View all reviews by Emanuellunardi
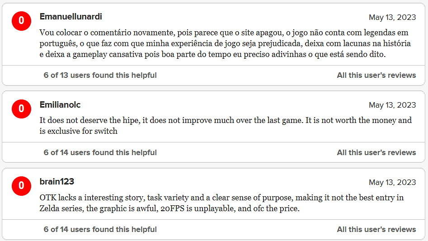Image resolution: width=428 pixels, height=241 pixels. [376, 75]
